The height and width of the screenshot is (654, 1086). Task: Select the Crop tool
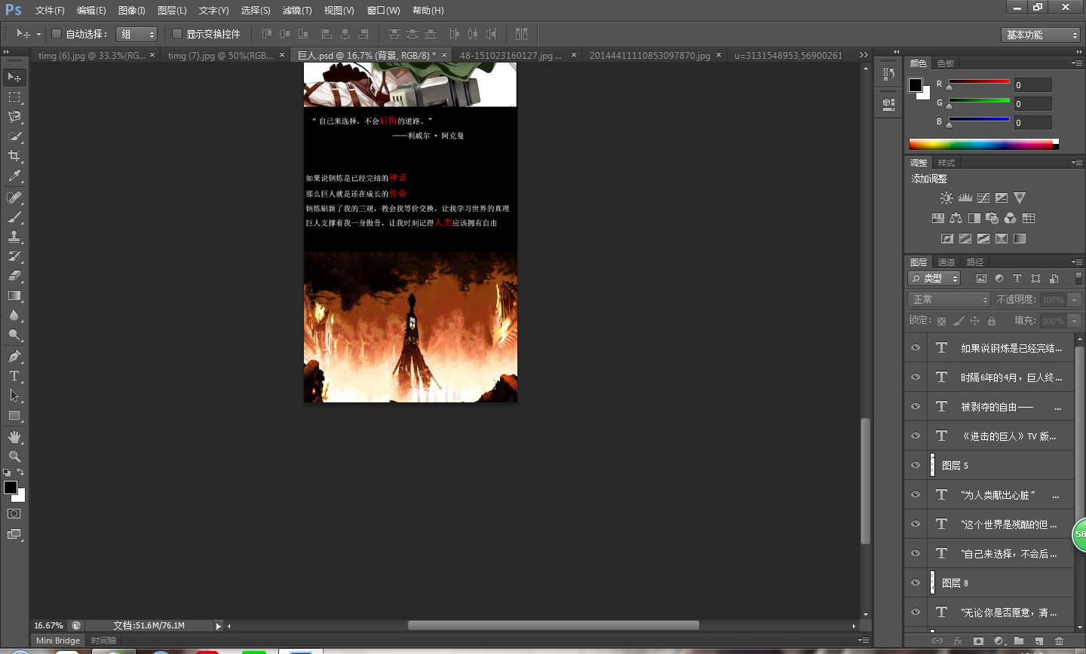click(14, 156)
